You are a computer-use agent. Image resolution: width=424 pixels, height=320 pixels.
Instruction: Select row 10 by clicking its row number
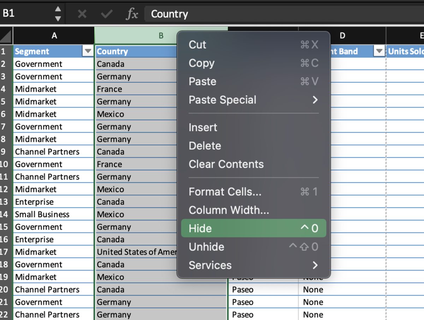click(5, 164)
